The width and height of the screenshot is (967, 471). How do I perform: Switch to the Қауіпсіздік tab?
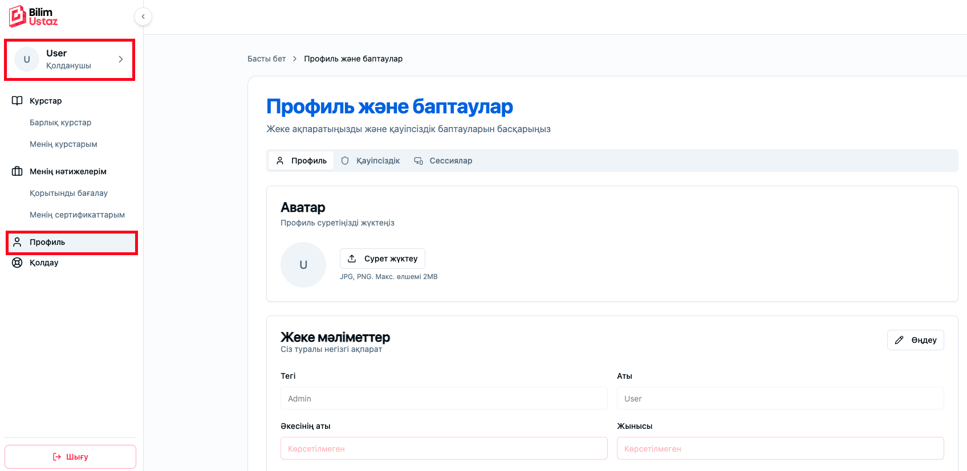[x=371, y=161]
